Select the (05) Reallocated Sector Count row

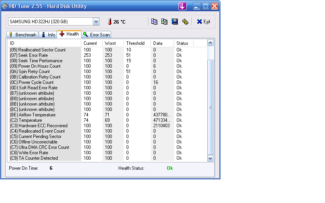108,50
